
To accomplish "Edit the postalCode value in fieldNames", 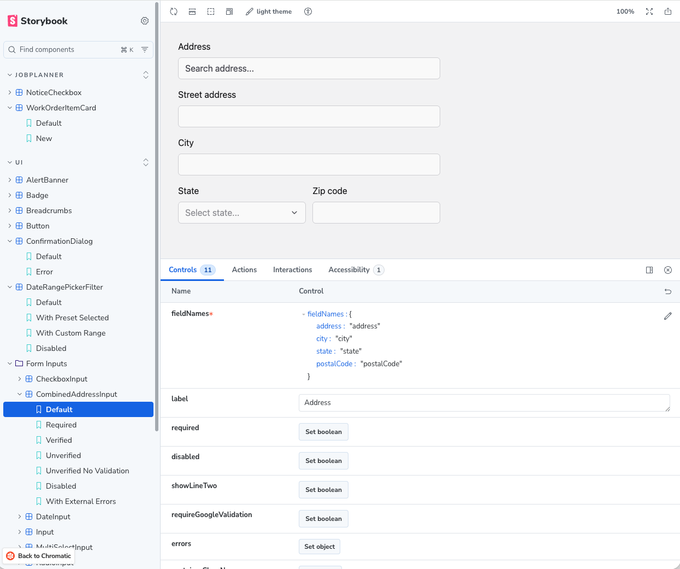I will (381, 364).
